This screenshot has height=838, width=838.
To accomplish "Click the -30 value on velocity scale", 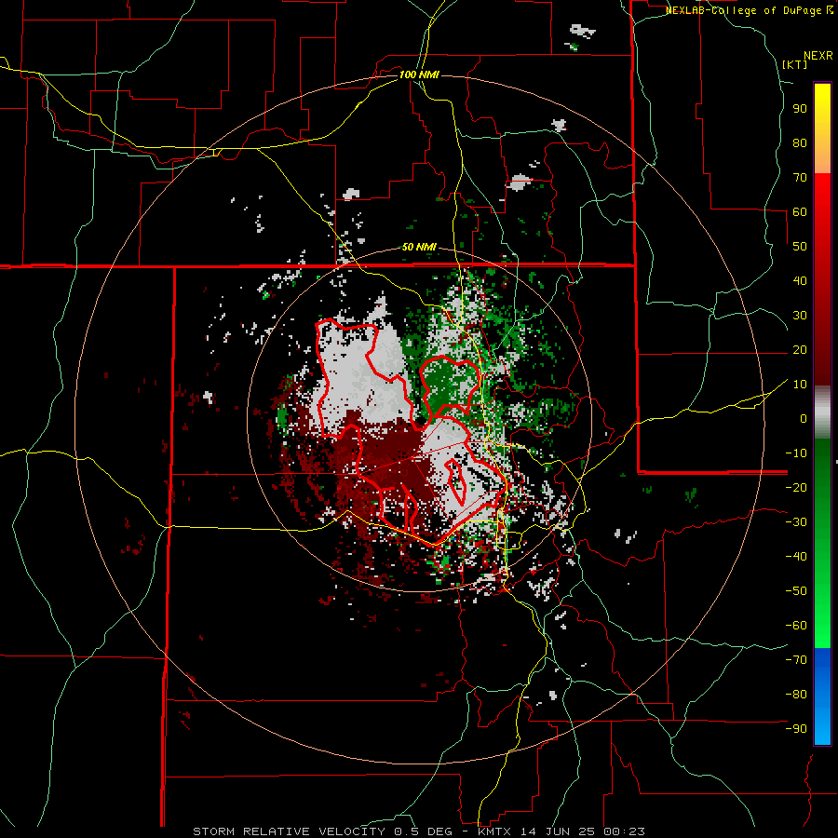I will pyautogui.click(x=796, y=522).
